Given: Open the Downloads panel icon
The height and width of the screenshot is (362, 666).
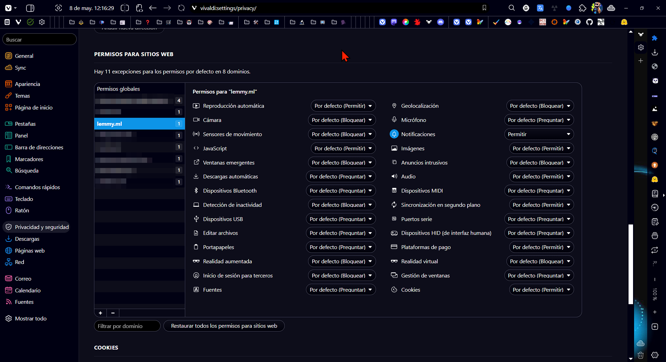Looking at the screenshot, I should pos(655,52).
